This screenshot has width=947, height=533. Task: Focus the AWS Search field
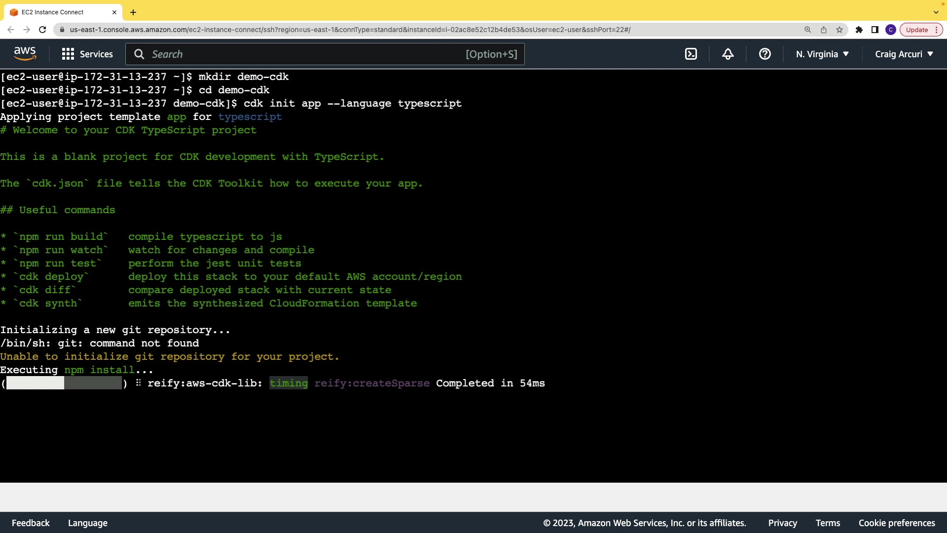tap(306, 54)
